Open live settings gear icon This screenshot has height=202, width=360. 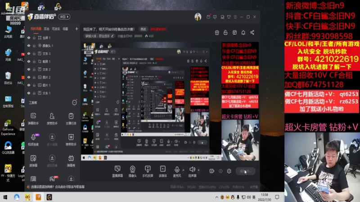coord(229,171)
